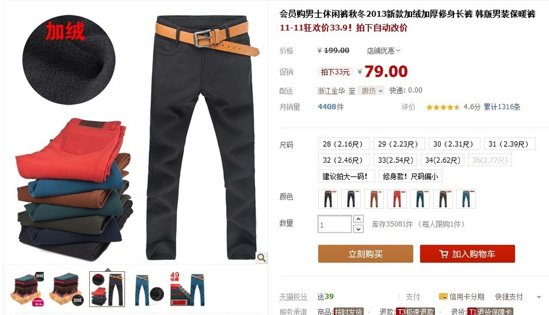Decrease quantity with the down arrow
This screenshot has height=315, width=549.
358,229
